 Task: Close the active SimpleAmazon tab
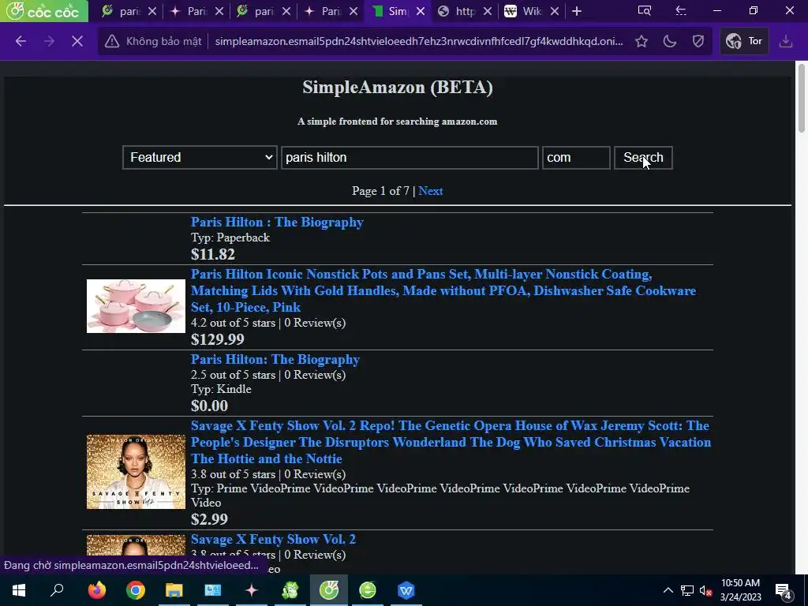tap(421, 11)
